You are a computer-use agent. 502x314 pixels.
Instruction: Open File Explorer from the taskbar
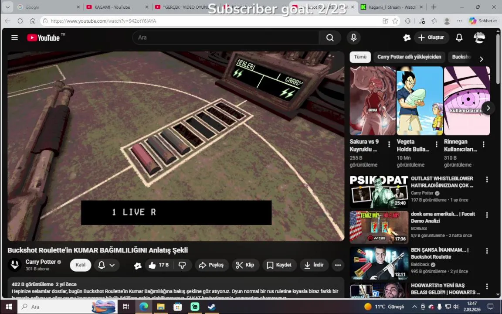click(x=161, y=307)
